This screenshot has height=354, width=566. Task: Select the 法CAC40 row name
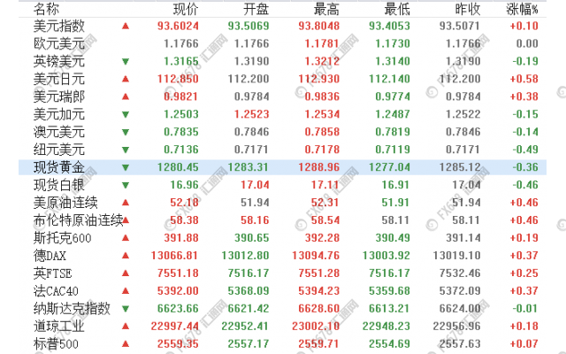click(56, 291)
